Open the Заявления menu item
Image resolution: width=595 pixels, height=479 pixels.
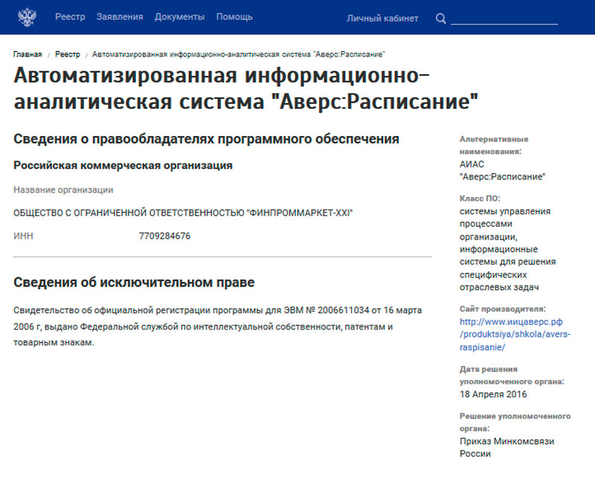(x=120, y=17)
